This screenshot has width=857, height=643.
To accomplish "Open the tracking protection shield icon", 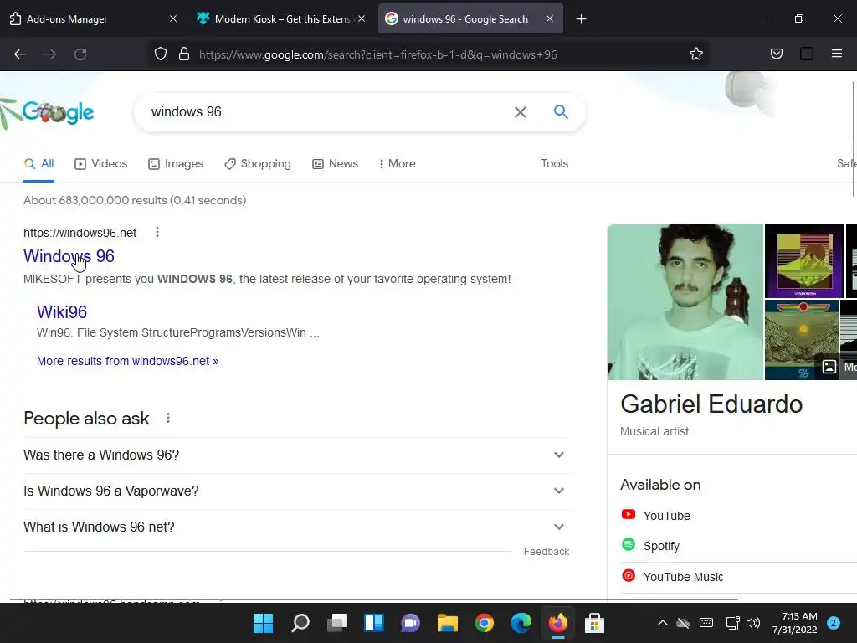I will tap(160, 54).
